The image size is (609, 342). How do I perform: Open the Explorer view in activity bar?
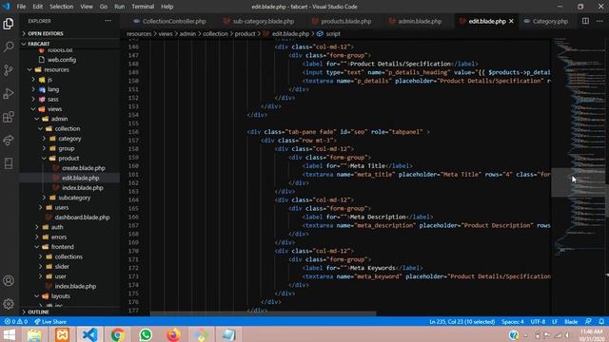point(9,24)
